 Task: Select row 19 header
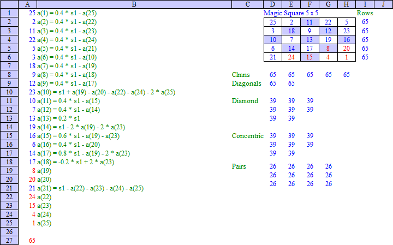9,171
